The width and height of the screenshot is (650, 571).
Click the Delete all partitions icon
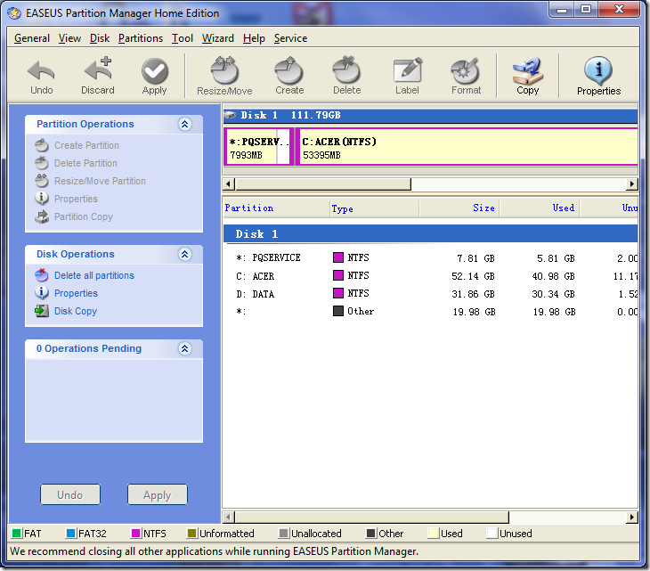[42, 275]
